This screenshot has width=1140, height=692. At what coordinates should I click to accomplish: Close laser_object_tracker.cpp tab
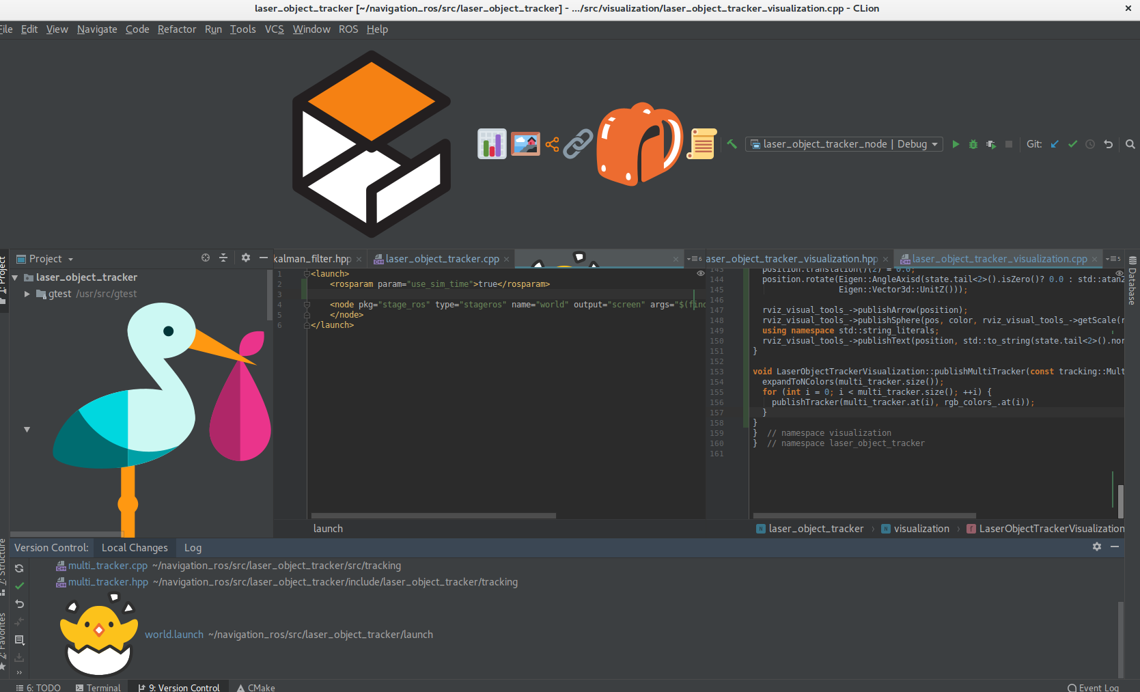506,260
